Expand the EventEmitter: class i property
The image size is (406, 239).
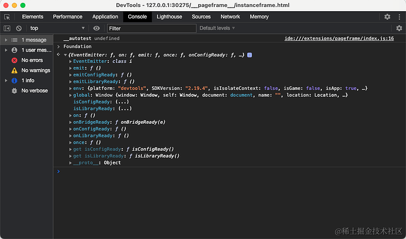(70, 62)
